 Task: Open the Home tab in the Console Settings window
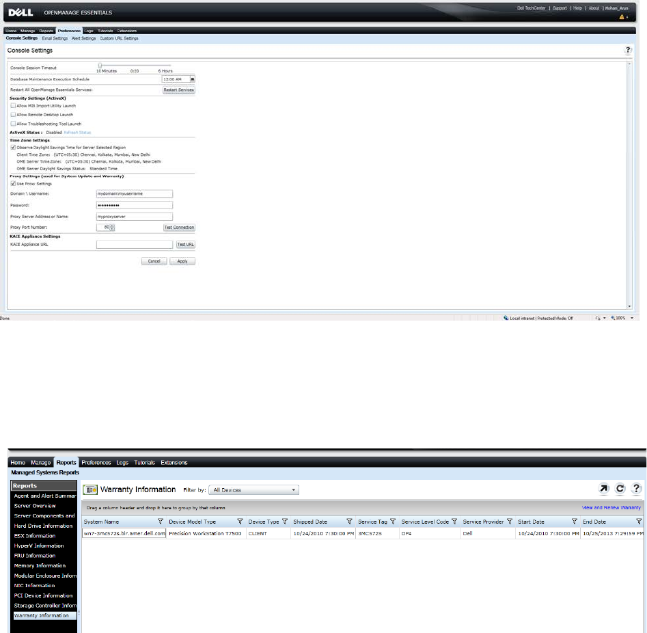[11, 31]
